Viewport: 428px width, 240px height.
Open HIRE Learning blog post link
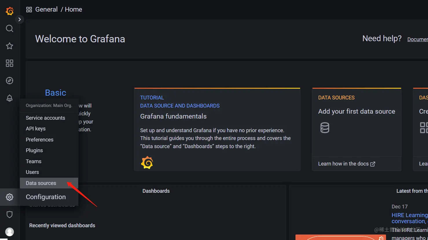(409, 218)
